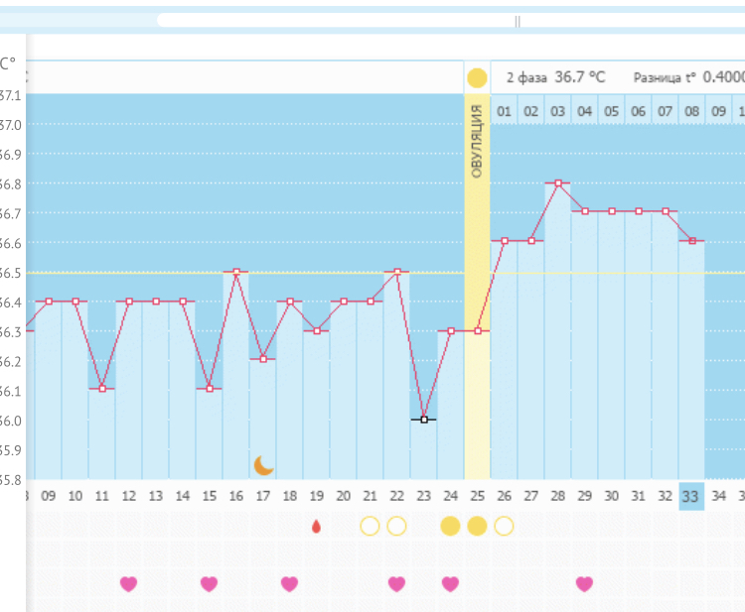Screen dimensions: 745x612
Task: Click the '2 фаза 36.7 °C' label
Action: click(x=555, y=77)
